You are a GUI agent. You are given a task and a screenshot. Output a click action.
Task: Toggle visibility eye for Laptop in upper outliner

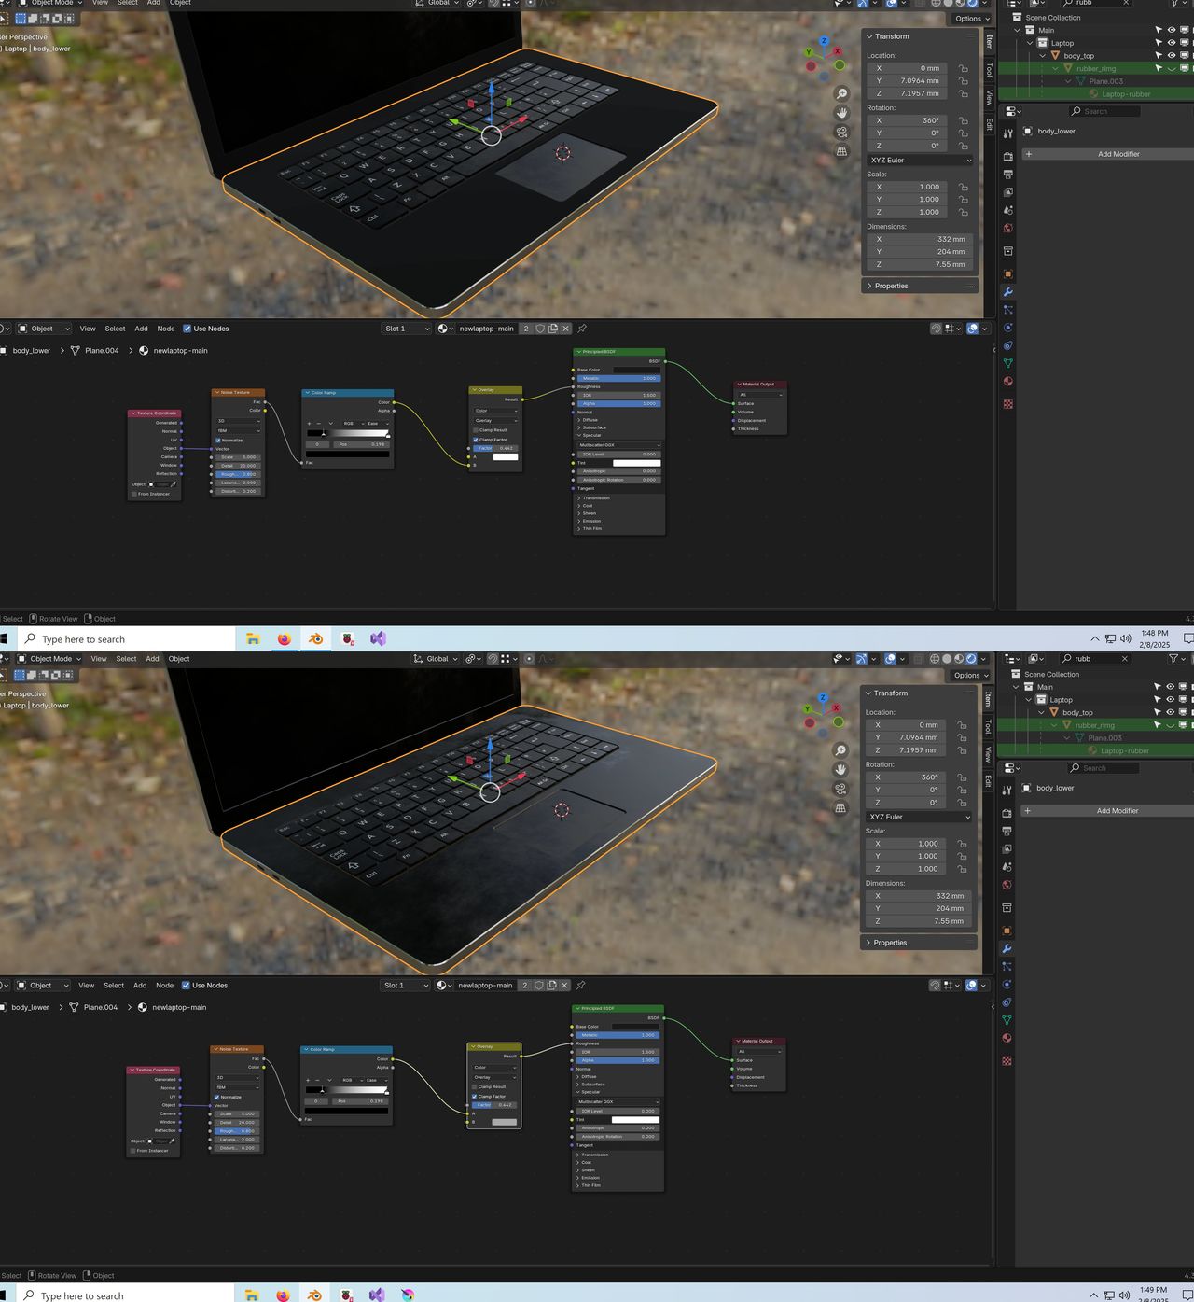1172,43
